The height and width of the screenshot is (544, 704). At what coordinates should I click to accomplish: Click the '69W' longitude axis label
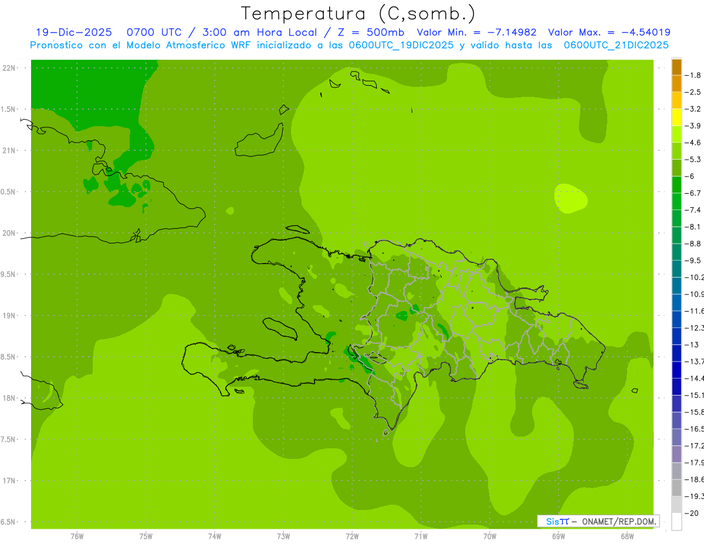click(x=559, y=536)
